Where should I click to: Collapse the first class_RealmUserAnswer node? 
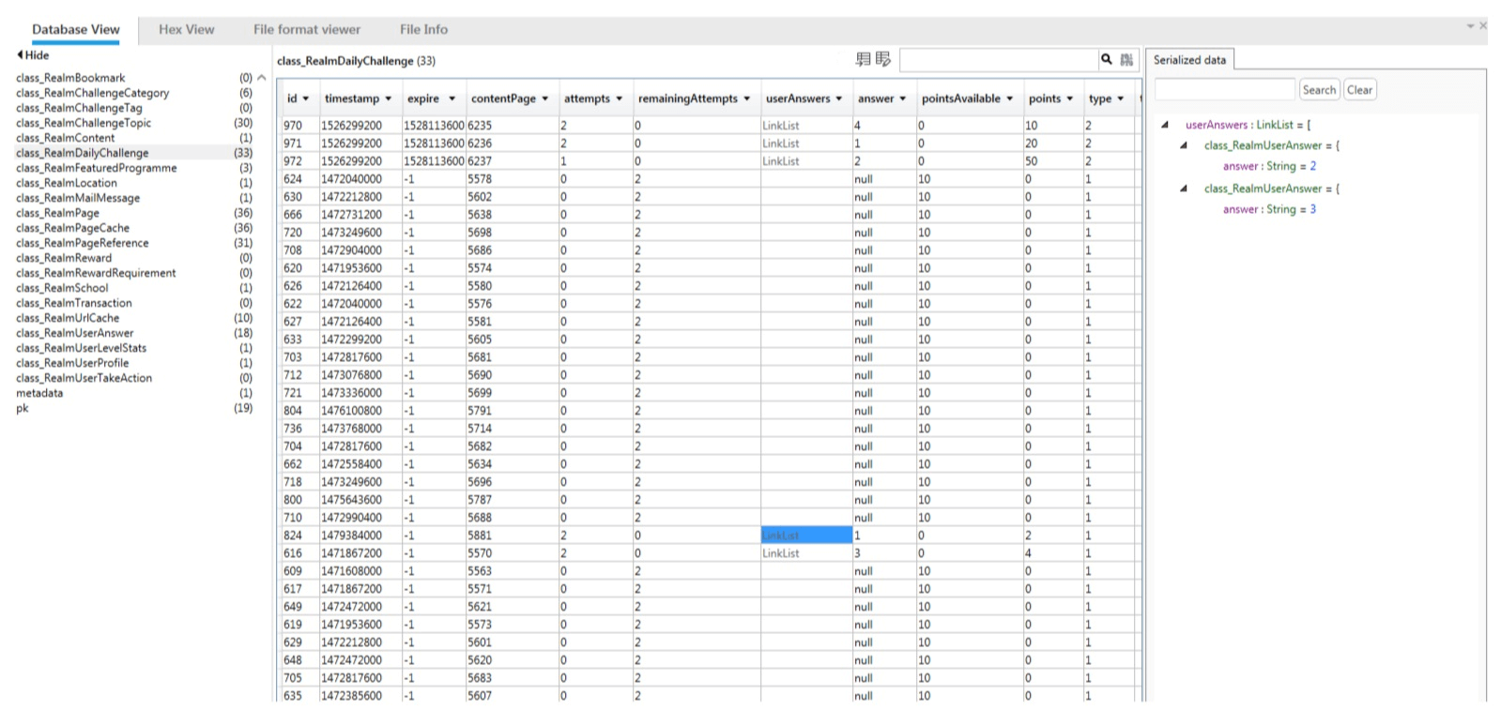click(x=1183, y=145)
